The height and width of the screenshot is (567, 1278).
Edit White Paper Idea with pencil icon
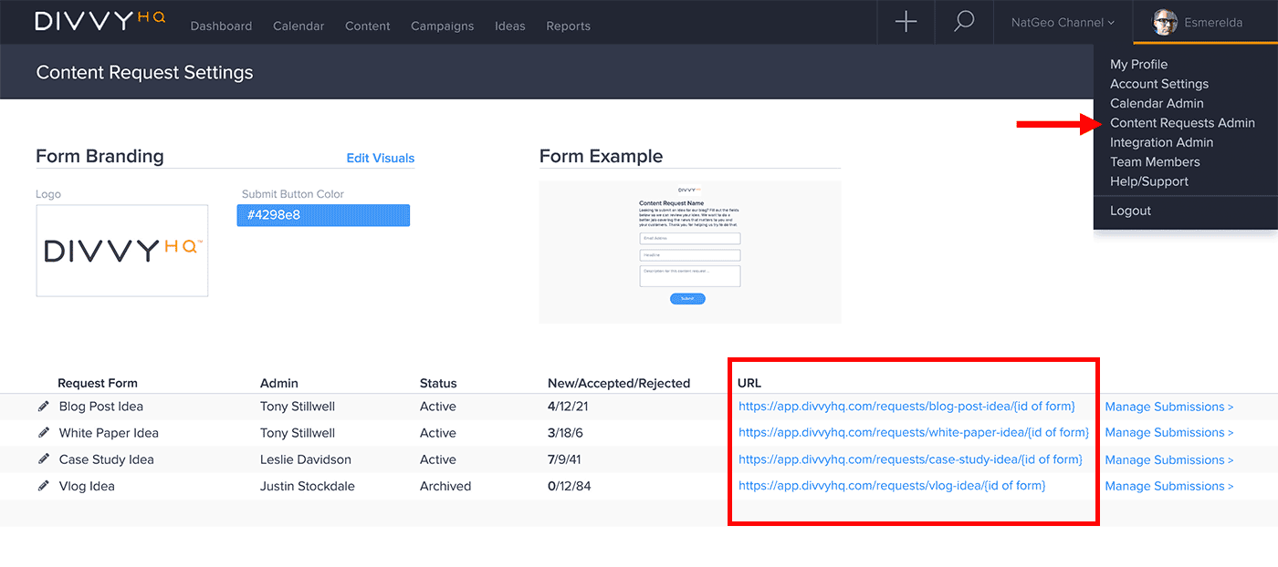tap(43, 433)
